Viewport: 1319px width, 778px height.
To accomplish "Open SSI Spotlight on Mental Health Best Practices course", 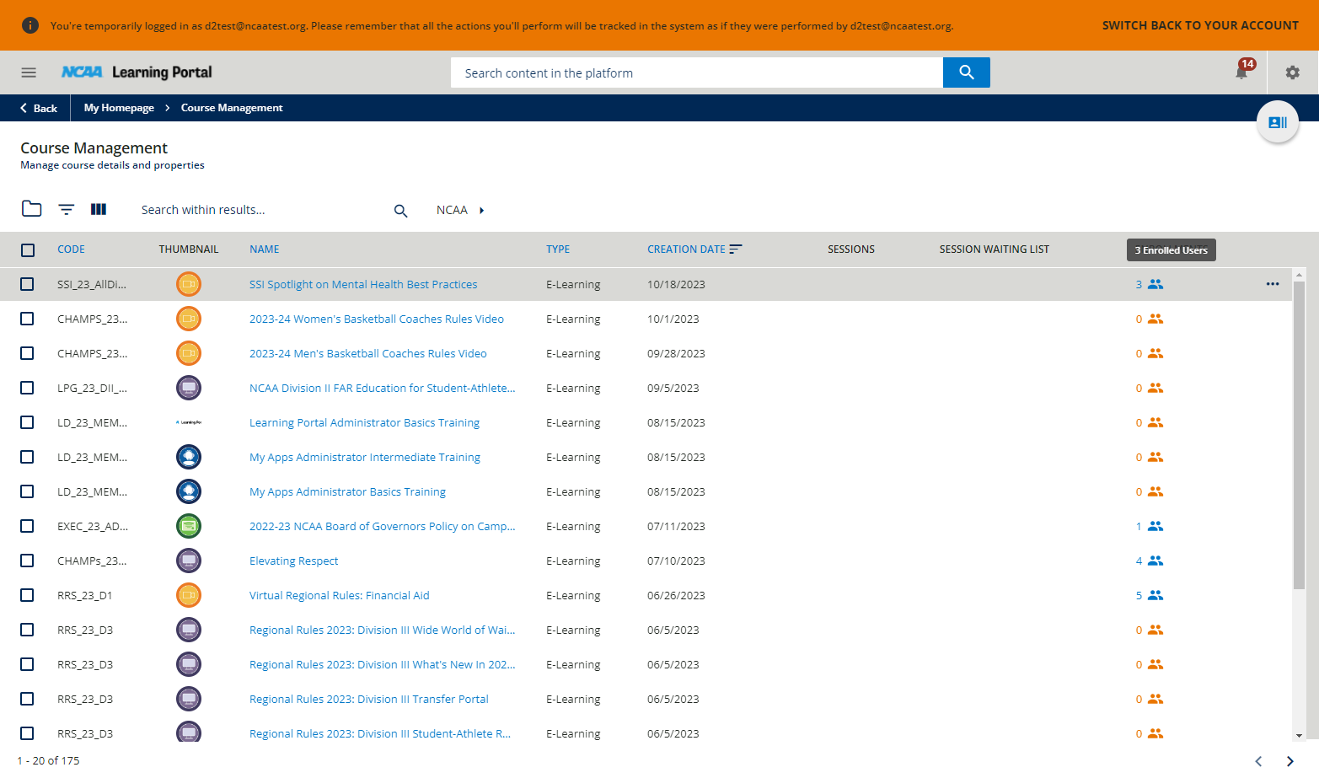I will tap(363, 284).
